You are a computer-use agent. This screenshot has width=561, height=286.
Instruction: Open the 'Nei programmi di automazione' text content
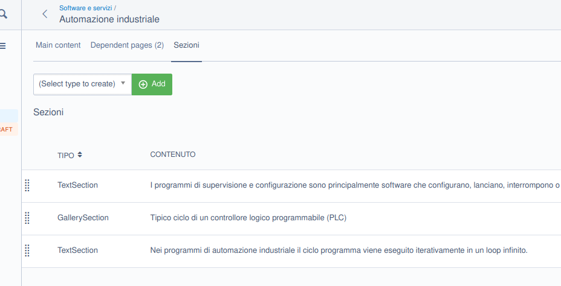[x=339, y=250]
